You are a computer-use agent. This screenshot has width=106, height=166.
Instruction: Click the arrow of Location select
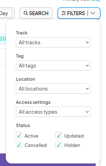point(87,89)
